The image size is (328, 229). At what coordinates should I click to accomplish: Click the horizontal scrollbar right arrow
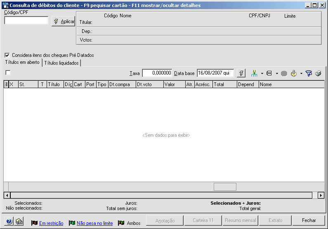pyautogui.click(x=321, y=195)
